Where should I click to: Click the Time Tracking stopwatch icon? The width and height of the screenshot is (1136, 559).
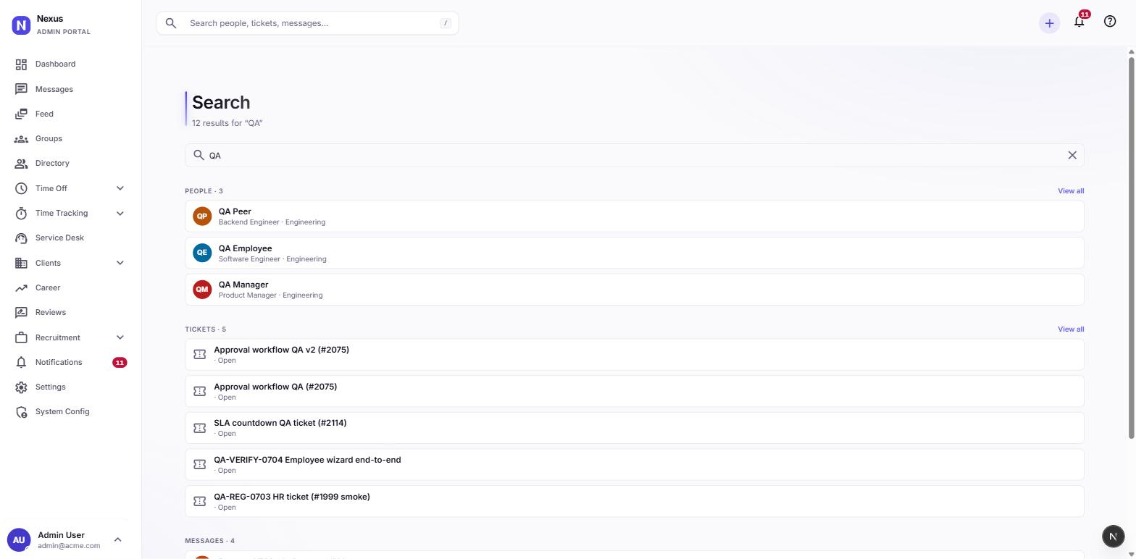21,213
